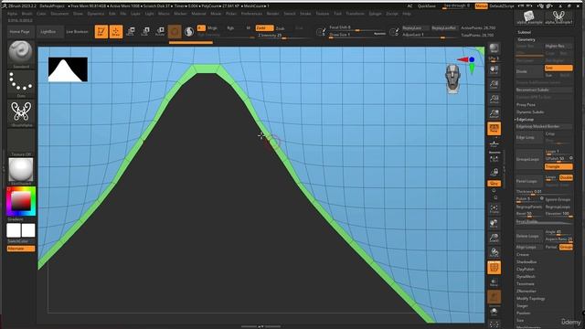Click the sculptris pro swirl icon
Screen dimensions: 585x329
189,32
